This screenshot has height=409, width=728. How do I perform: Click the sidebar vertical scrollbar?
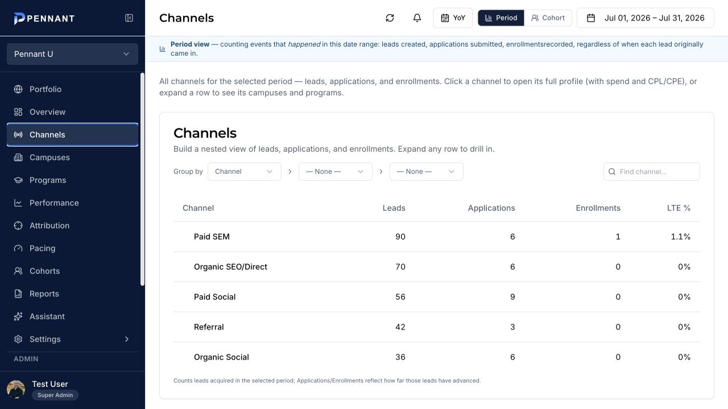[x=142, y=179]
